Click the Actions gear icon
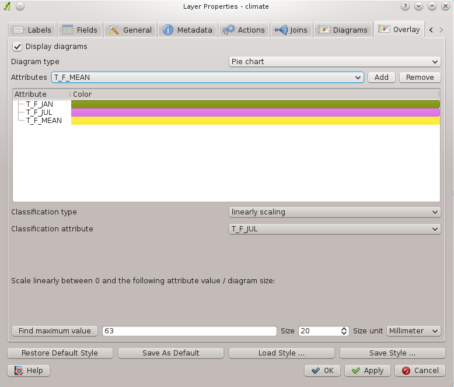Viewport: 454px width, 387px height. point(229,30)
